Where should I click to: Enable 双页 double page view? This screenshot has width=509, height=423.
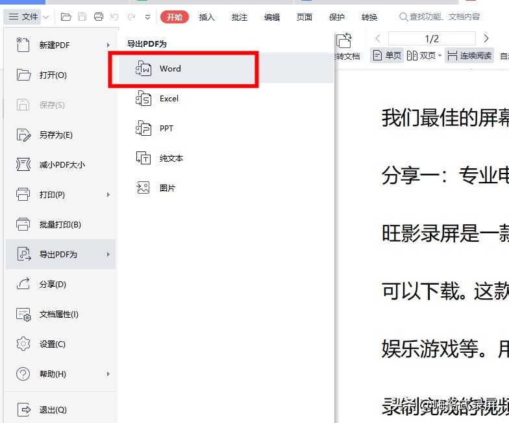(421, 56)
